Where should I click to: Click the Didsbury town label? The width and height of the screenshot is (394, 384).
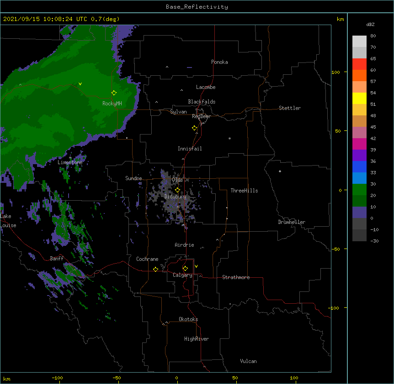pos(176,197)
